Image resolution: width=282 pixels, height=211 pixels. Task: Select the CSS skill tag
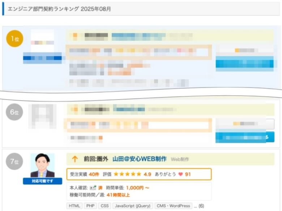pyautogui.click(x=104, y=206)
